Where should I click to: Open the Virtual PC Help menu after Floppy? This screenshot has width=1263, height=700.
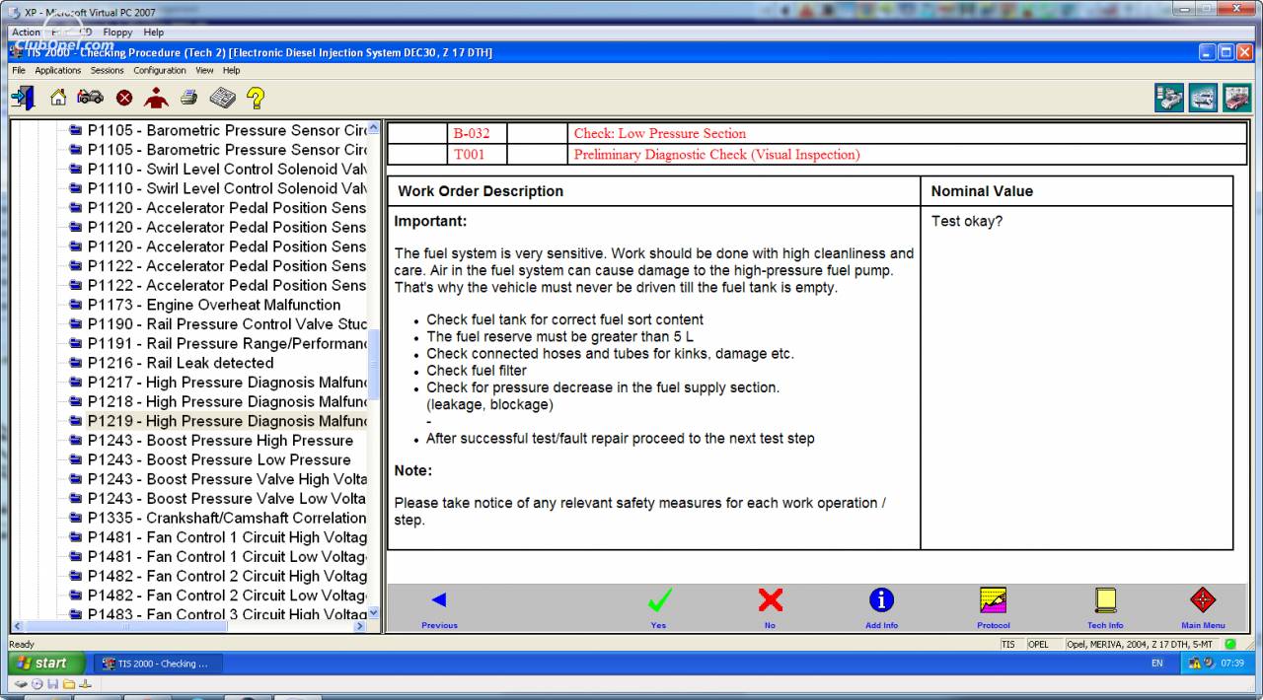pos(153,33)
